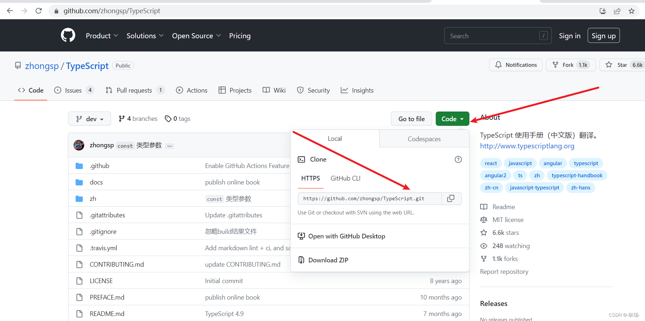This screenshot has width=645, height=321.
Task: Open the Wiki tab
Action: pyautogui.click(x=274, y=90)
